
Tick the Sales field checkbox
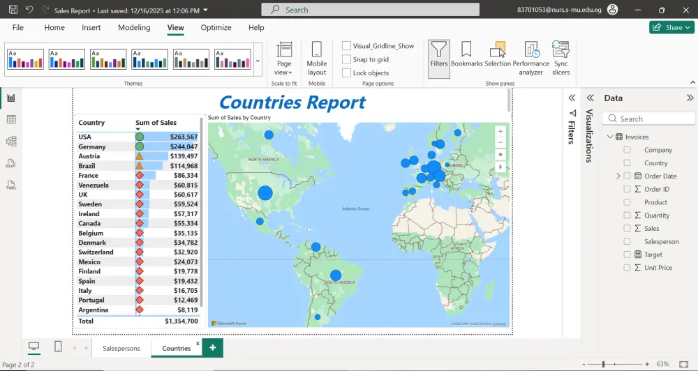tap(627, 229)
